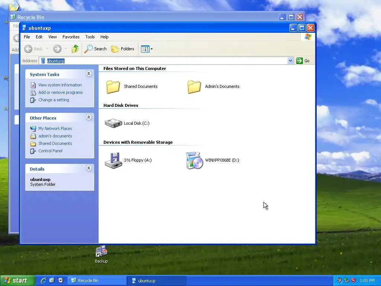Click the Change a setting icon
Viewport: 381px width, 286px height.
click(33, 100)
